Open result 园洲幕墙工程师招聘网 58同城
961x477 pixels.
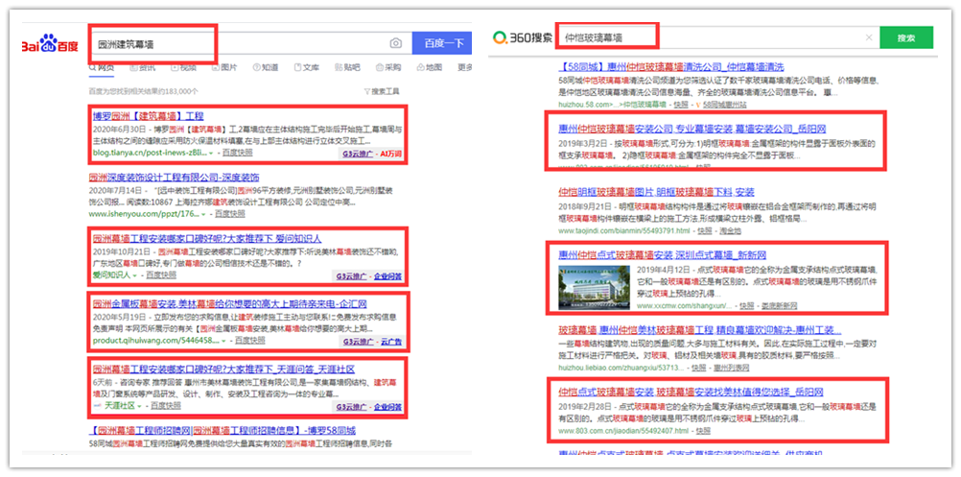point(222,430)
